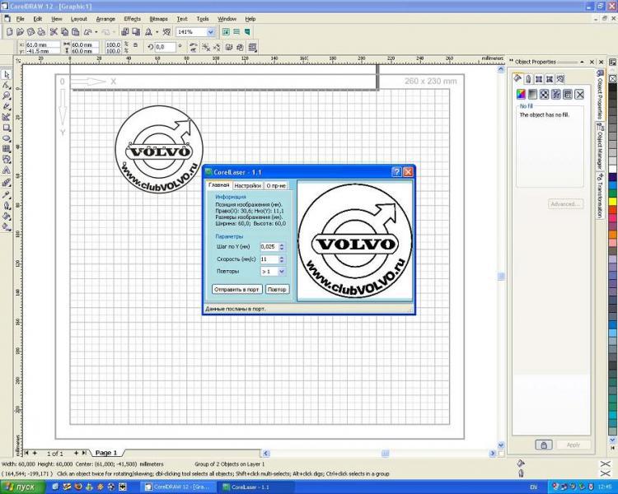Select the Interactive Fill tool in toolbox
Screen dimensions: 618x494
click(x=7, y=226)
